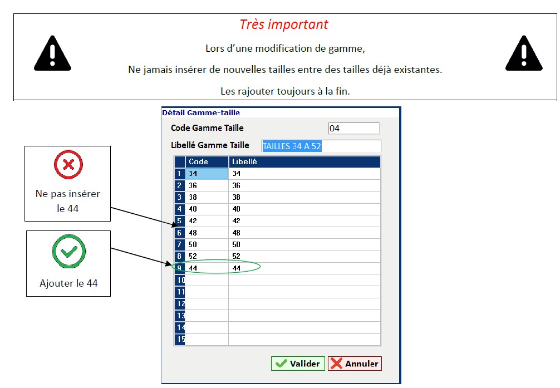Select the Code column header
This screenshot has height=388, width=560.
pyautogui.click(x=207, y=162)
